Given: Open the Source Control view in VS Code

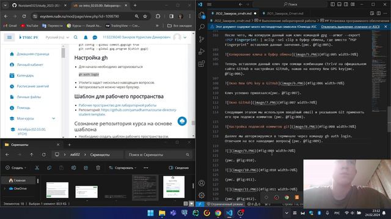Looking at the screenshot, I should point(202,39).
